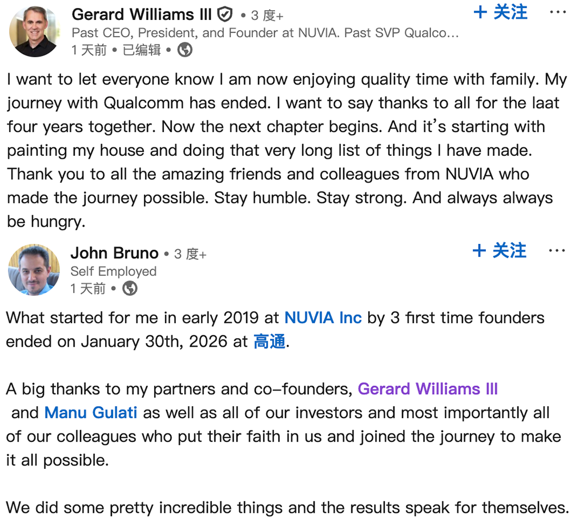This screenshot has width=571, height=518.
Task: Click the 已编辑 label on Gerard's post
Action: (142, 50)
